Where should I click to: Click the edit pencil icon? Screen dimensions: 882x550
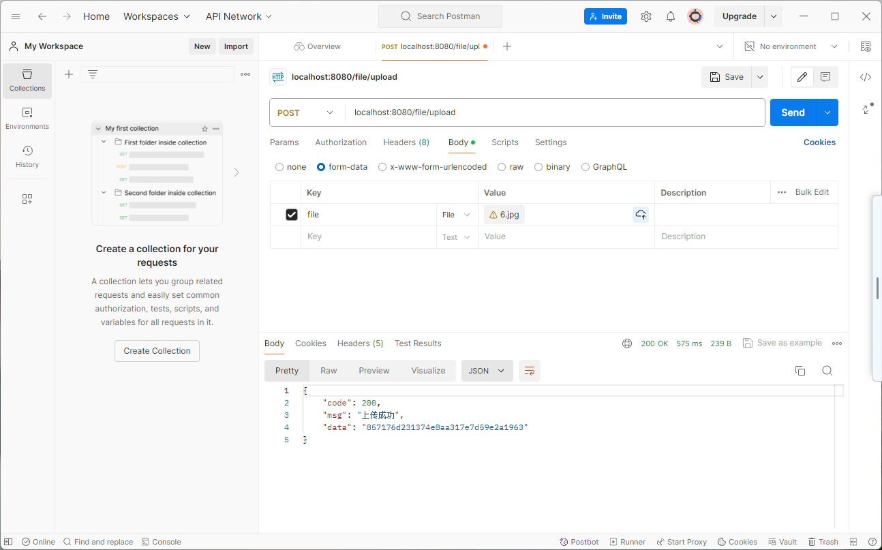click(802, 77)
